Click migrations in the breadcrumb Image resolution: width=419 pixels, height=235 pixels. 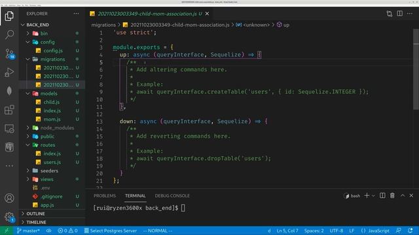pyautogui.click(x=103, y=25)
